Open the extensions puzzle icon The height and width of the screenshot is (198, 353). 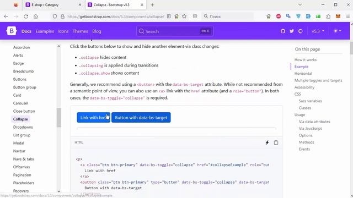328,16
